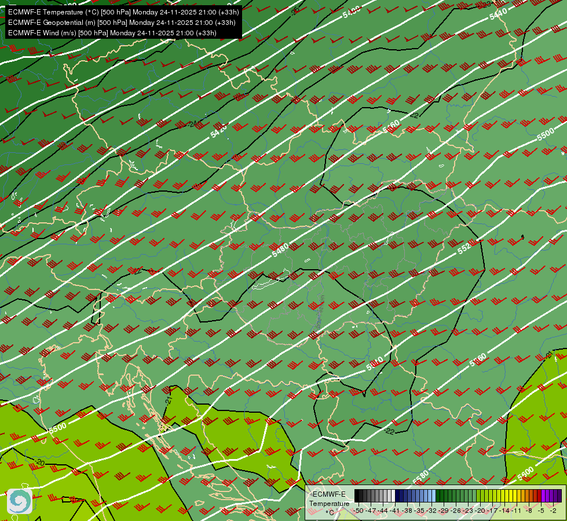567x521 pixels.
Task: Click the -44 label on the legend scale
Action: pyautogui.click(x=383, y=511)
